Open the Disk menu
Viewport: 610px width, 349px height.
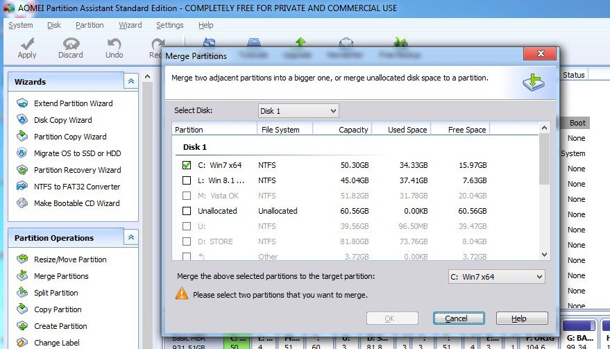[53, 25]
